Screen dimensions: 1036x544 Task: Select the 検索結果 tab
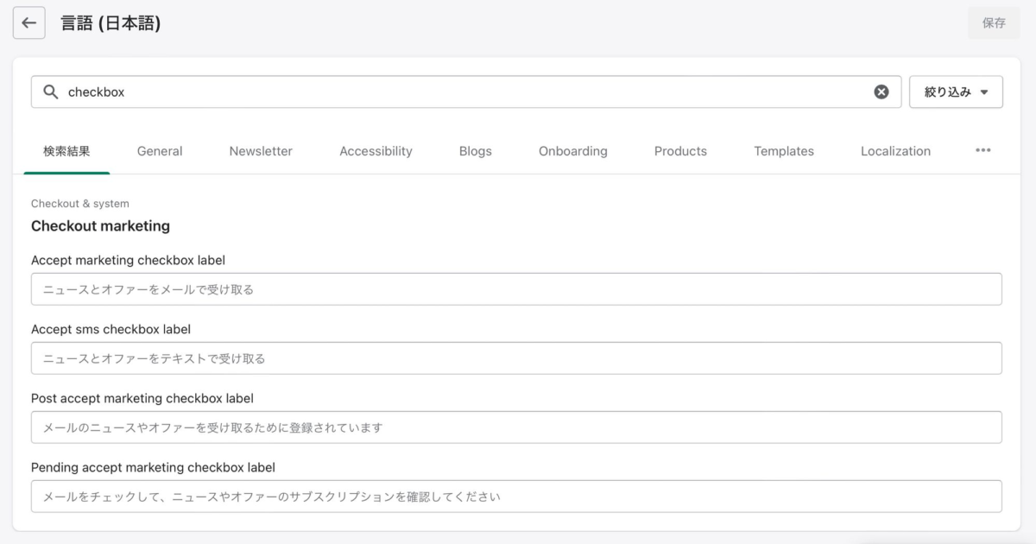66,151
